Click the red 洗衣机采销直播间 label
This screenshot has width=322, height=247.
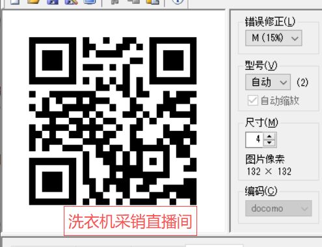130,221
